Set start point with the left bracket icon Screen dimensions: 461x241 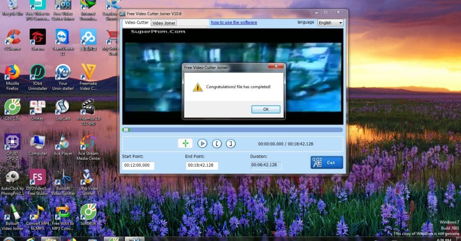pyautogui.click(x=217, y=144)
